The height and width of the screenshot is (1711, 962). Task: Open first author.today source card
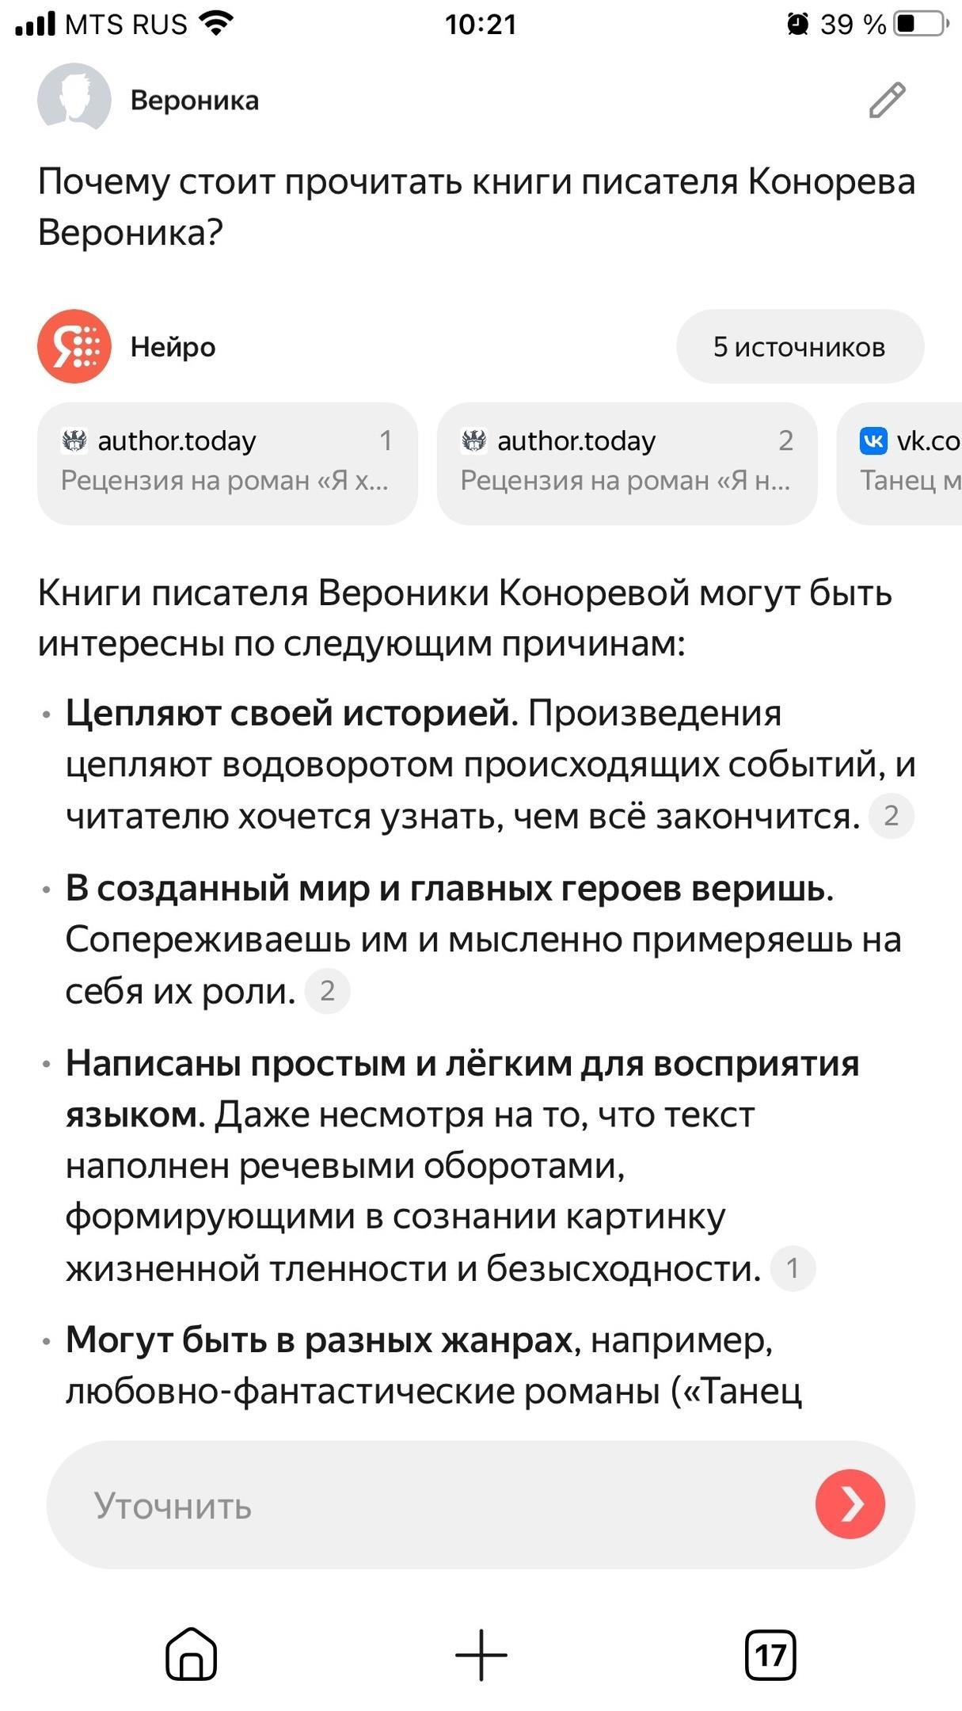point(227,463)
